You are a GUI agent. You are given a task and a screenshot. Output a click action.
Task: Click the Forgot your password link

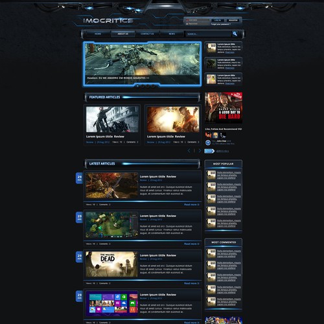coord(221,24)
